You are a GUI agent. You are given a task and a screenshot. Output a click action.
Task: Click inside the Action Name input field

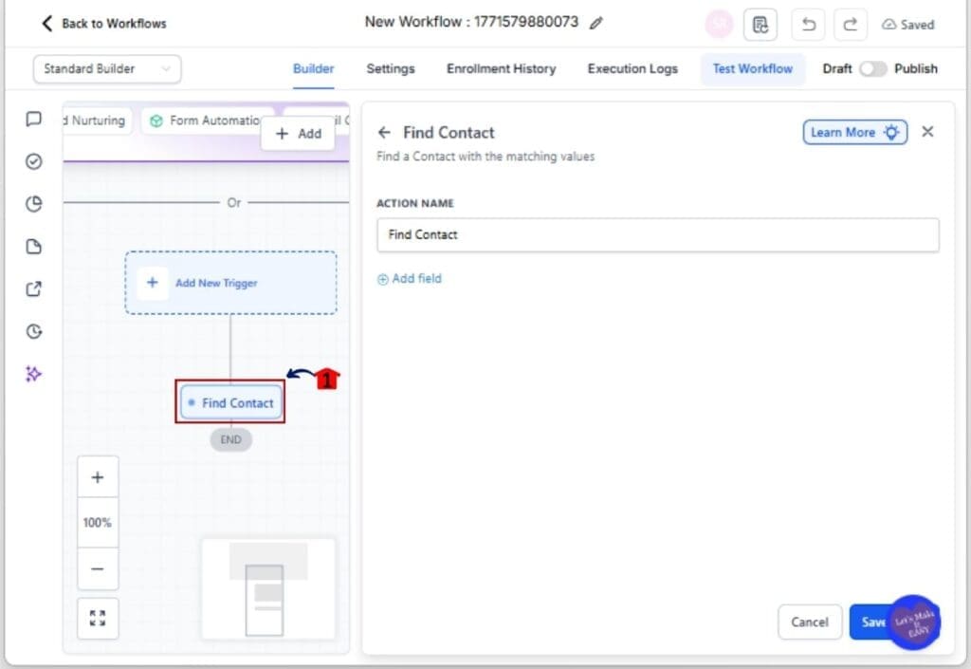click(x=658, y=234)
